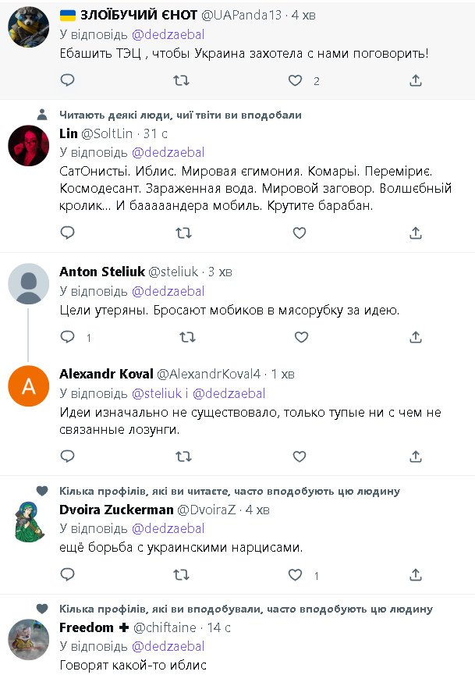Like Anton Steliuk's tweet
Screen dimensions: 475x675
tap(299, 337)
